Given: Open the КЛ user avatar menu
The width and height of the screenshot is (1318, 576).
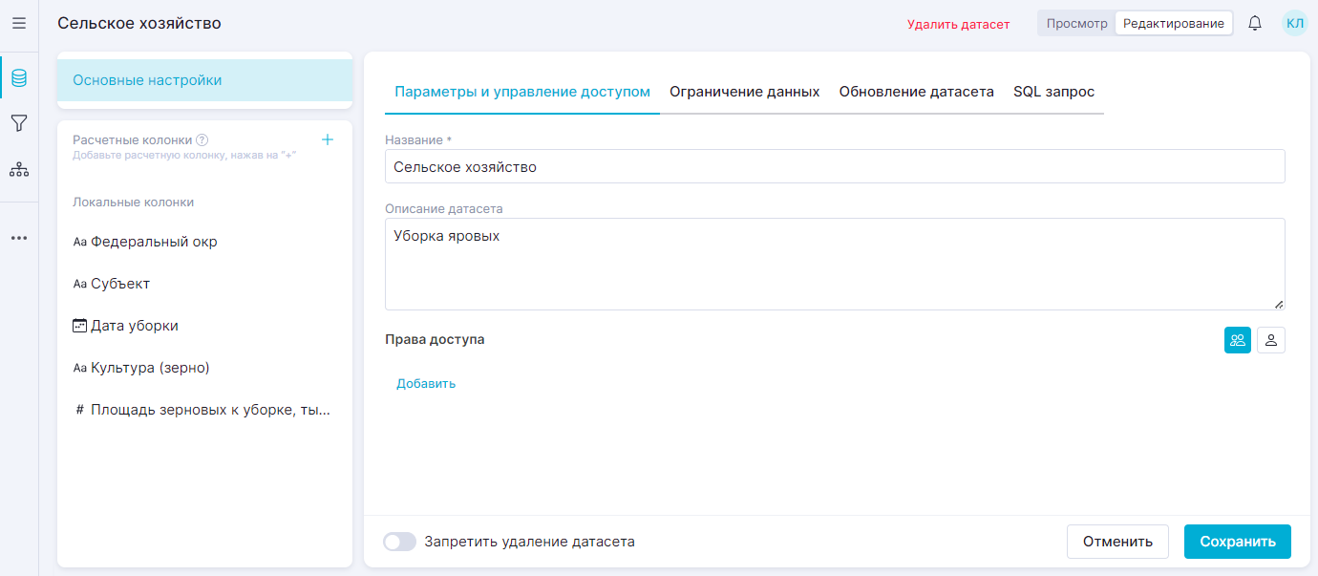Looking at the screenshot, I should tap(1294, 23).
